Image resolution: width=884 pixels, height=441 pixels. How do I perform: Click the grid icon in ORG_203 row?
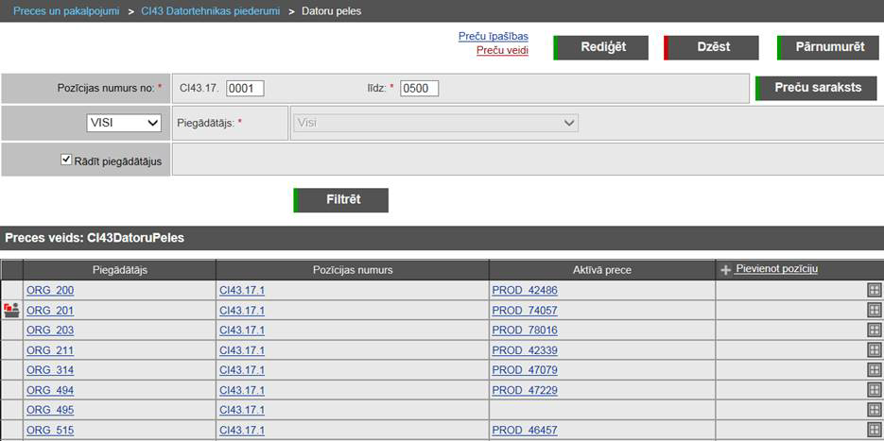874,330
